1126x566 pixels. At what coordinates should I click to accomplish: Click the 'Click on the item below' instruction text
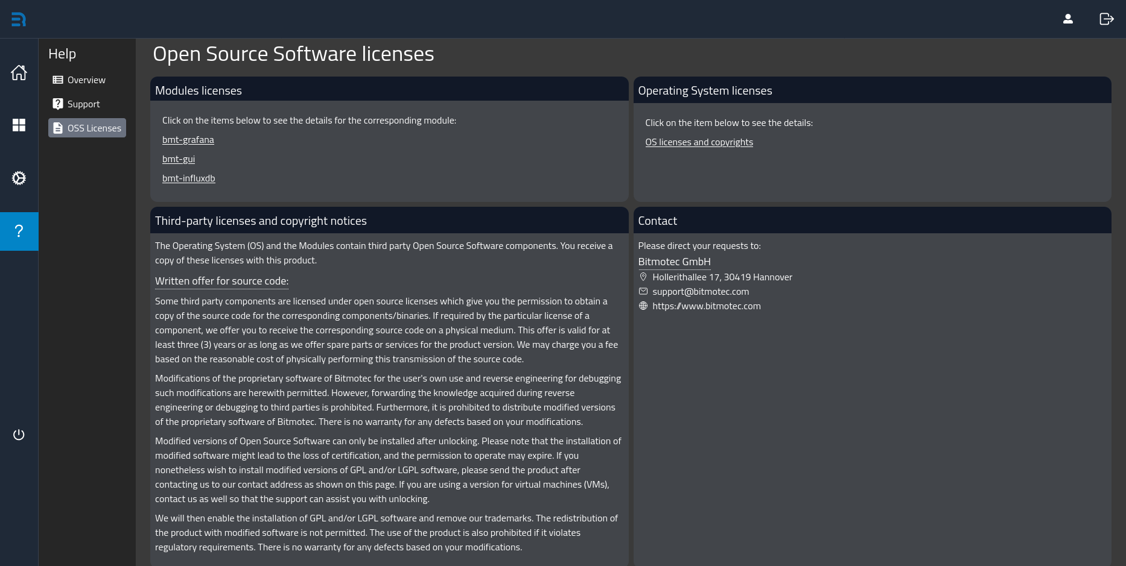coord(729,123)
